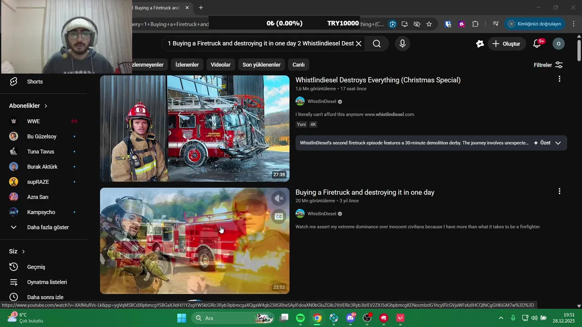Open the Windows Start menu

(181, 318)
